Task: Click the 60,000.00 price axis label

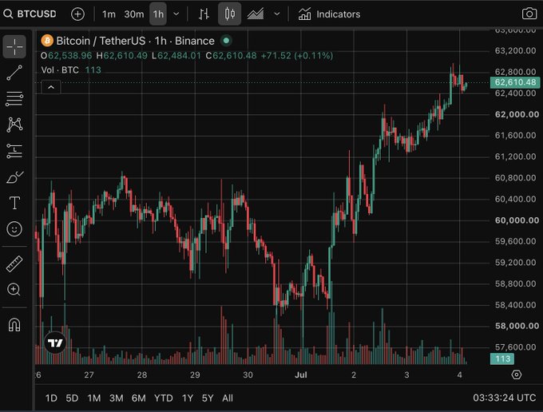Action: tap(517, 220)
